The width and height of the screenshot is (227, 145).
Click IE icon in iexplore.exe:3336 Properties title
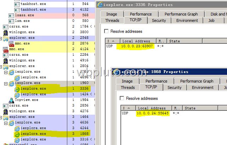(x=100, y=5)
